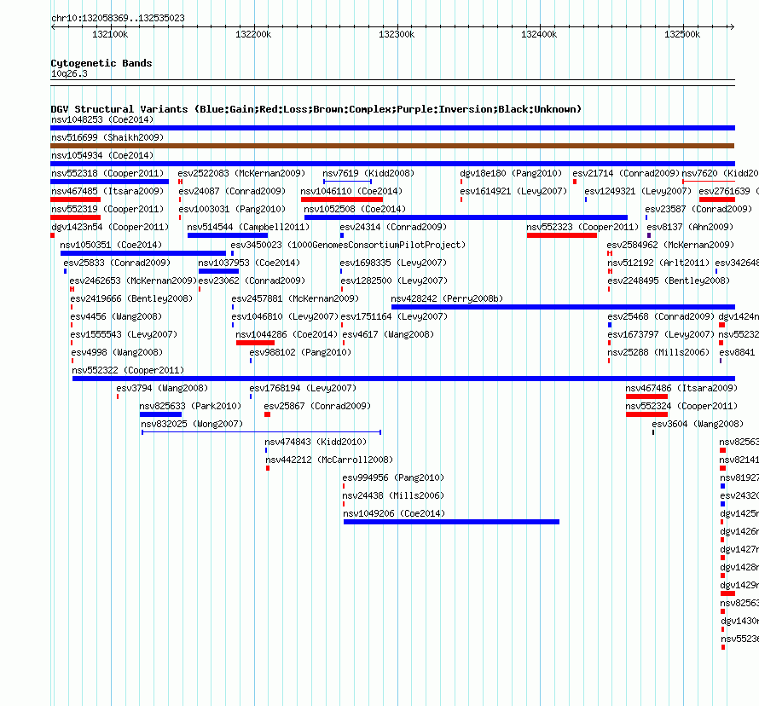
Task: Click the nsv552324 (Cooper2011) red bar
Action: 646,414
